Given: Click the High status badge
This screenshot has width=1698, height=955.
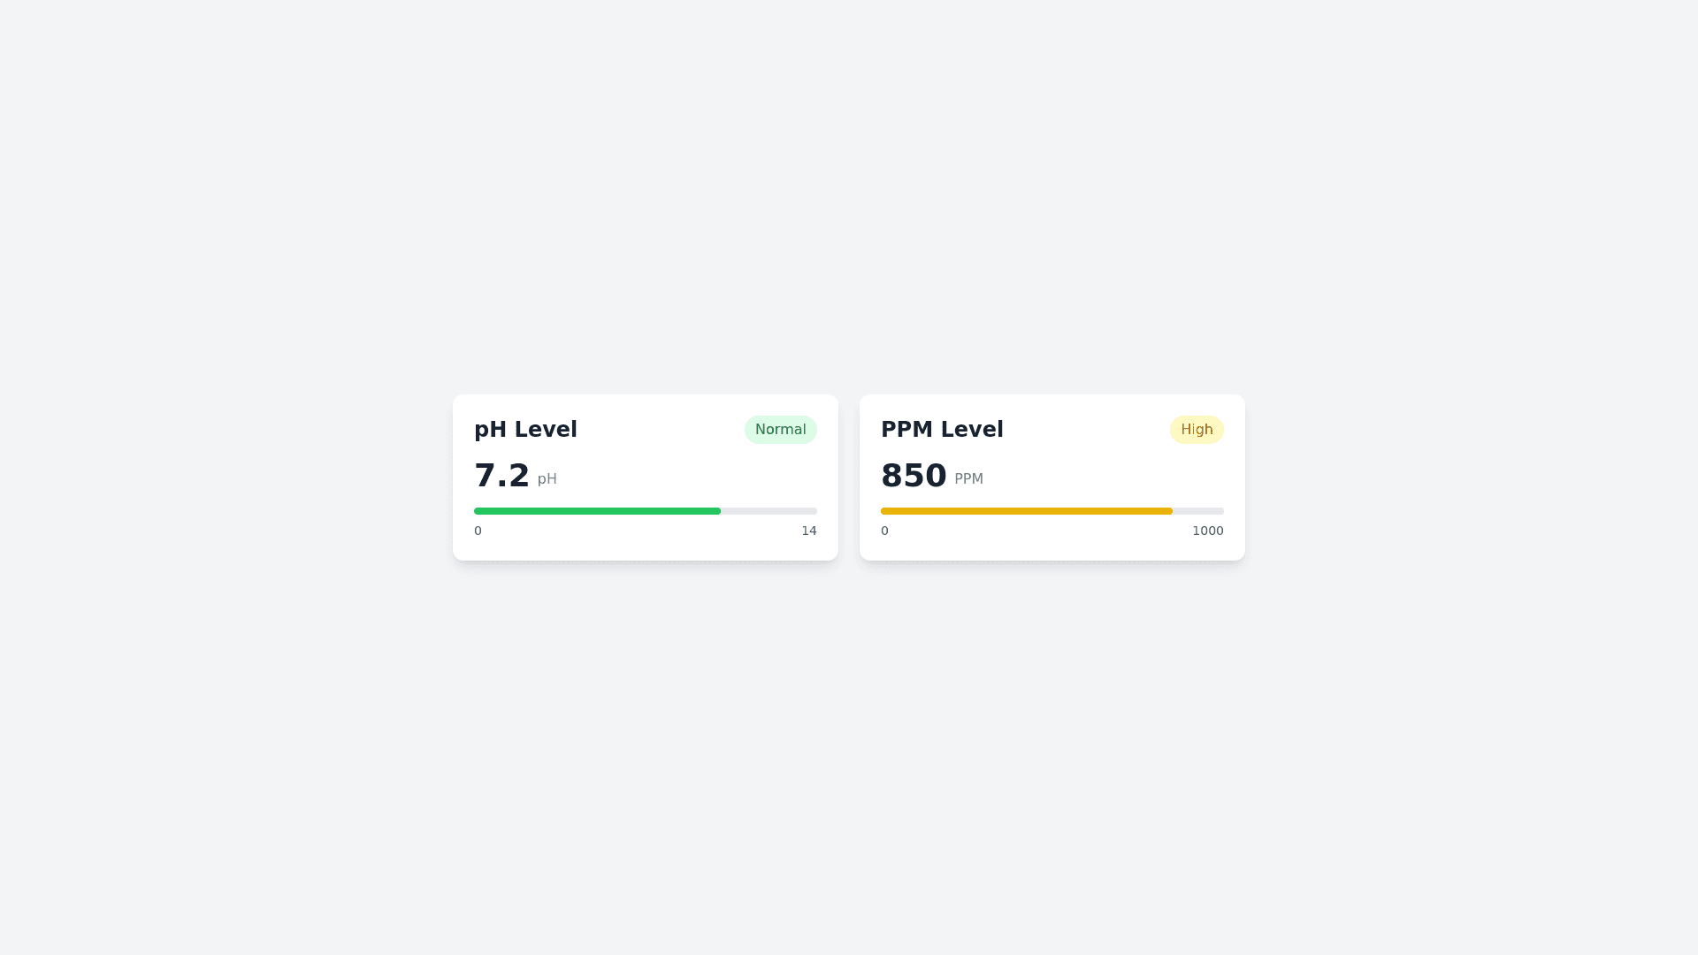Looking at the screenshot, I should 1196,430.
